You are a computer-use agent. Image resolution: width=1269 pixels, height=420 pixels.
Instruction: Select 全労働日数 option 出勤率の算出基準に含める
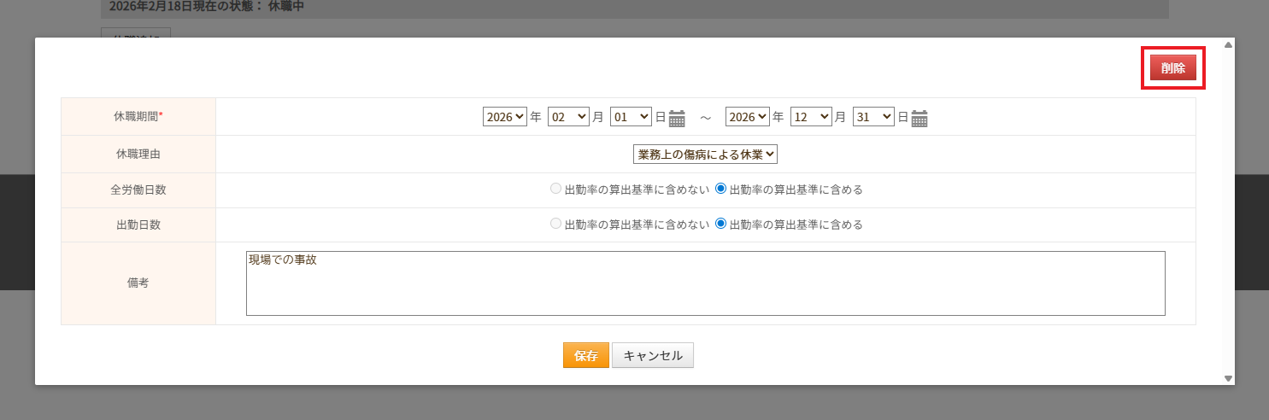pos(720,190)
